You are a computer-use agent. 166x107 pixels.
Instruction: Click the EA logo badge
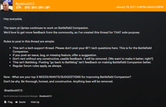coord(19,8)
